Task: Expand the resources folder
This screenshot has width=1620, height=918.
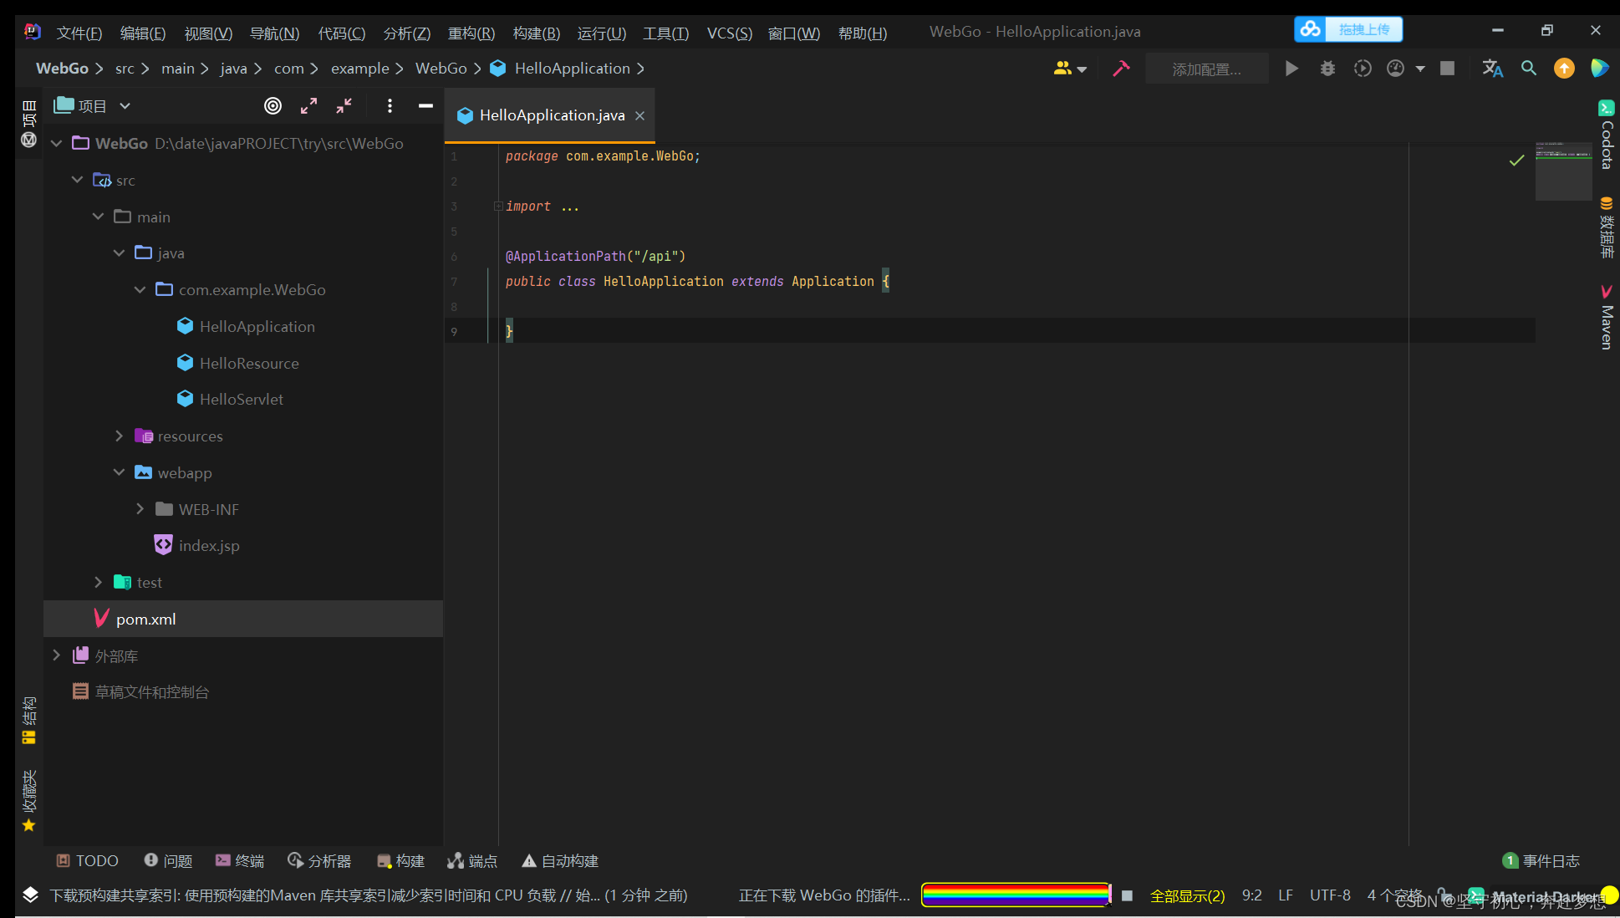Action: [x=119, y=436]
